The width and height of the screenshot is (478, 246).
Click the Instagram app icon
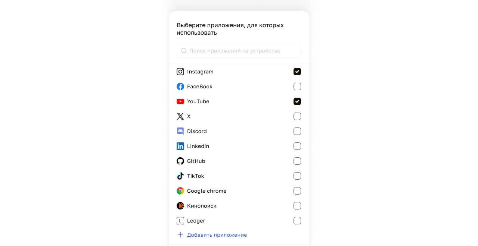pyautogui.click(x=180, y=72)
